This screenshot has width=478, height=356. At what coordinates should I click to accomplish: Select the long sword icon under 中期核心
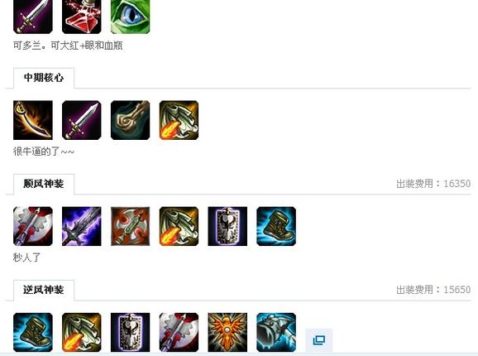click(x=81, y=120)
